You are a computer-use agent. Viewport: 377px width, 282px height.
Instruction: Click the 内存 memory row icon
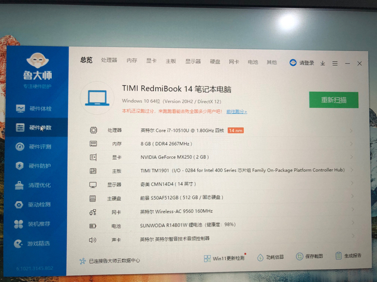pos(93,144)
